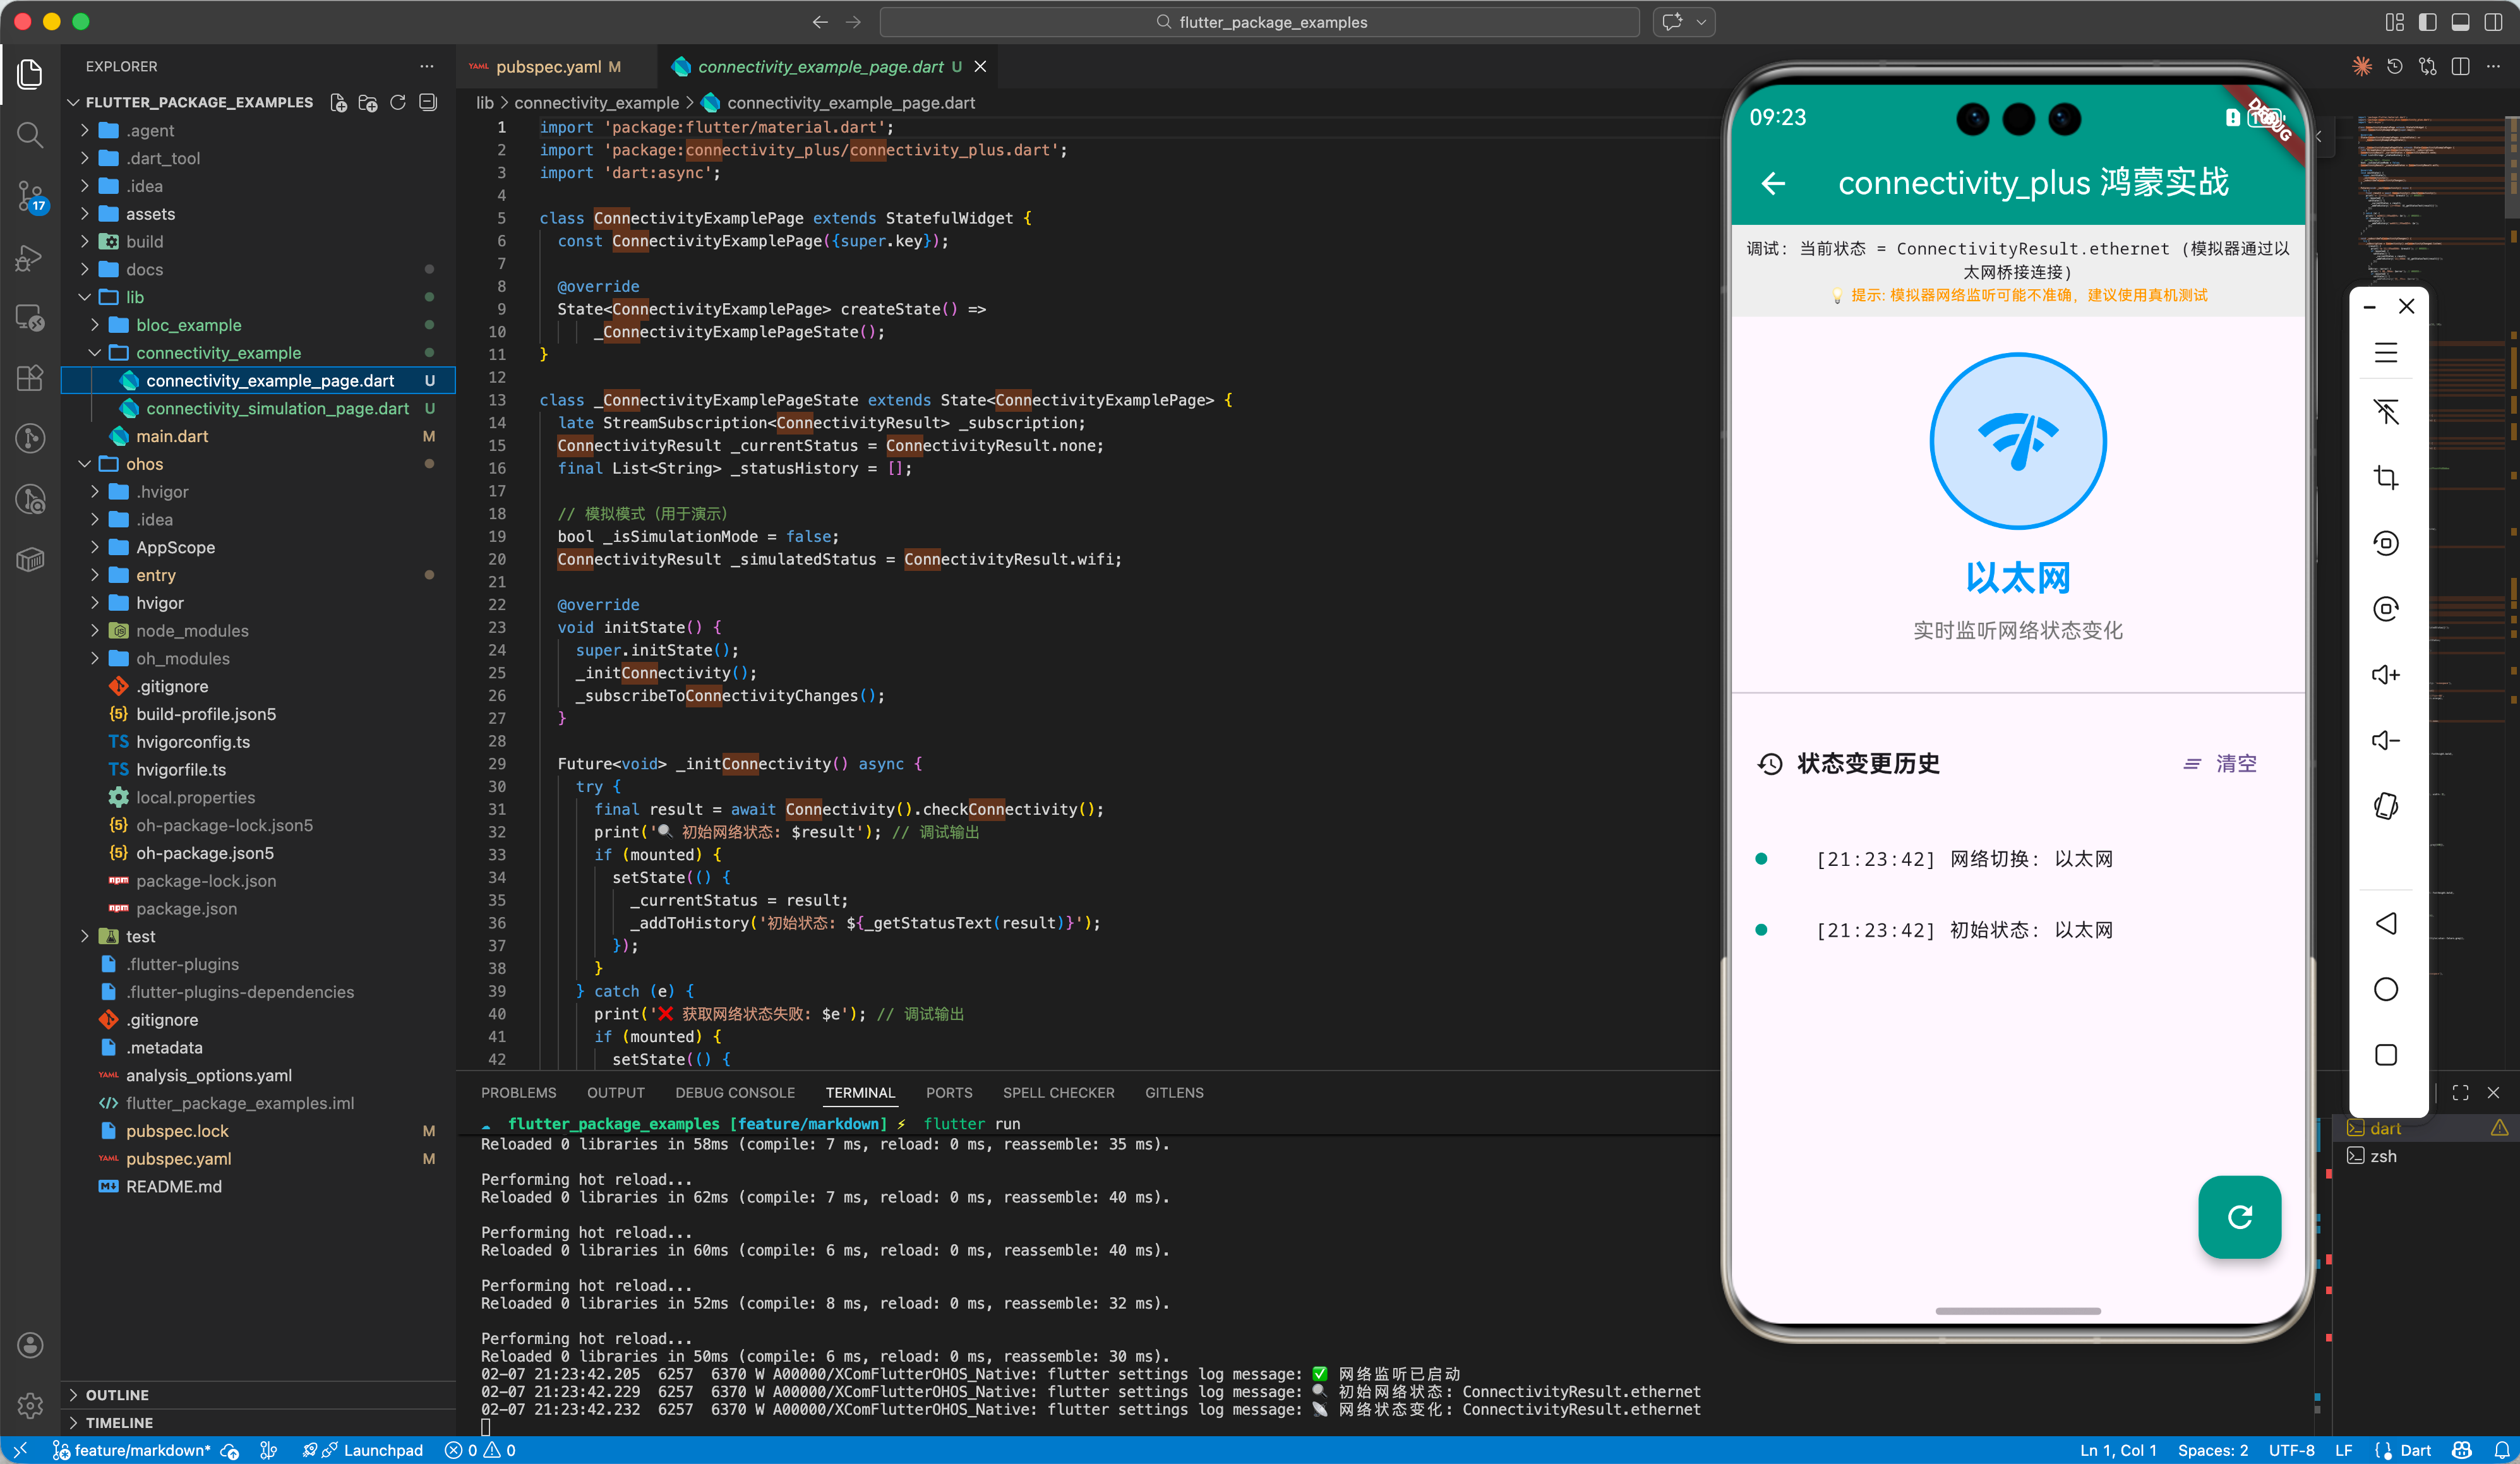Collapse the ohos folder
The image size is (2520, 1464).
coord(144,464)
